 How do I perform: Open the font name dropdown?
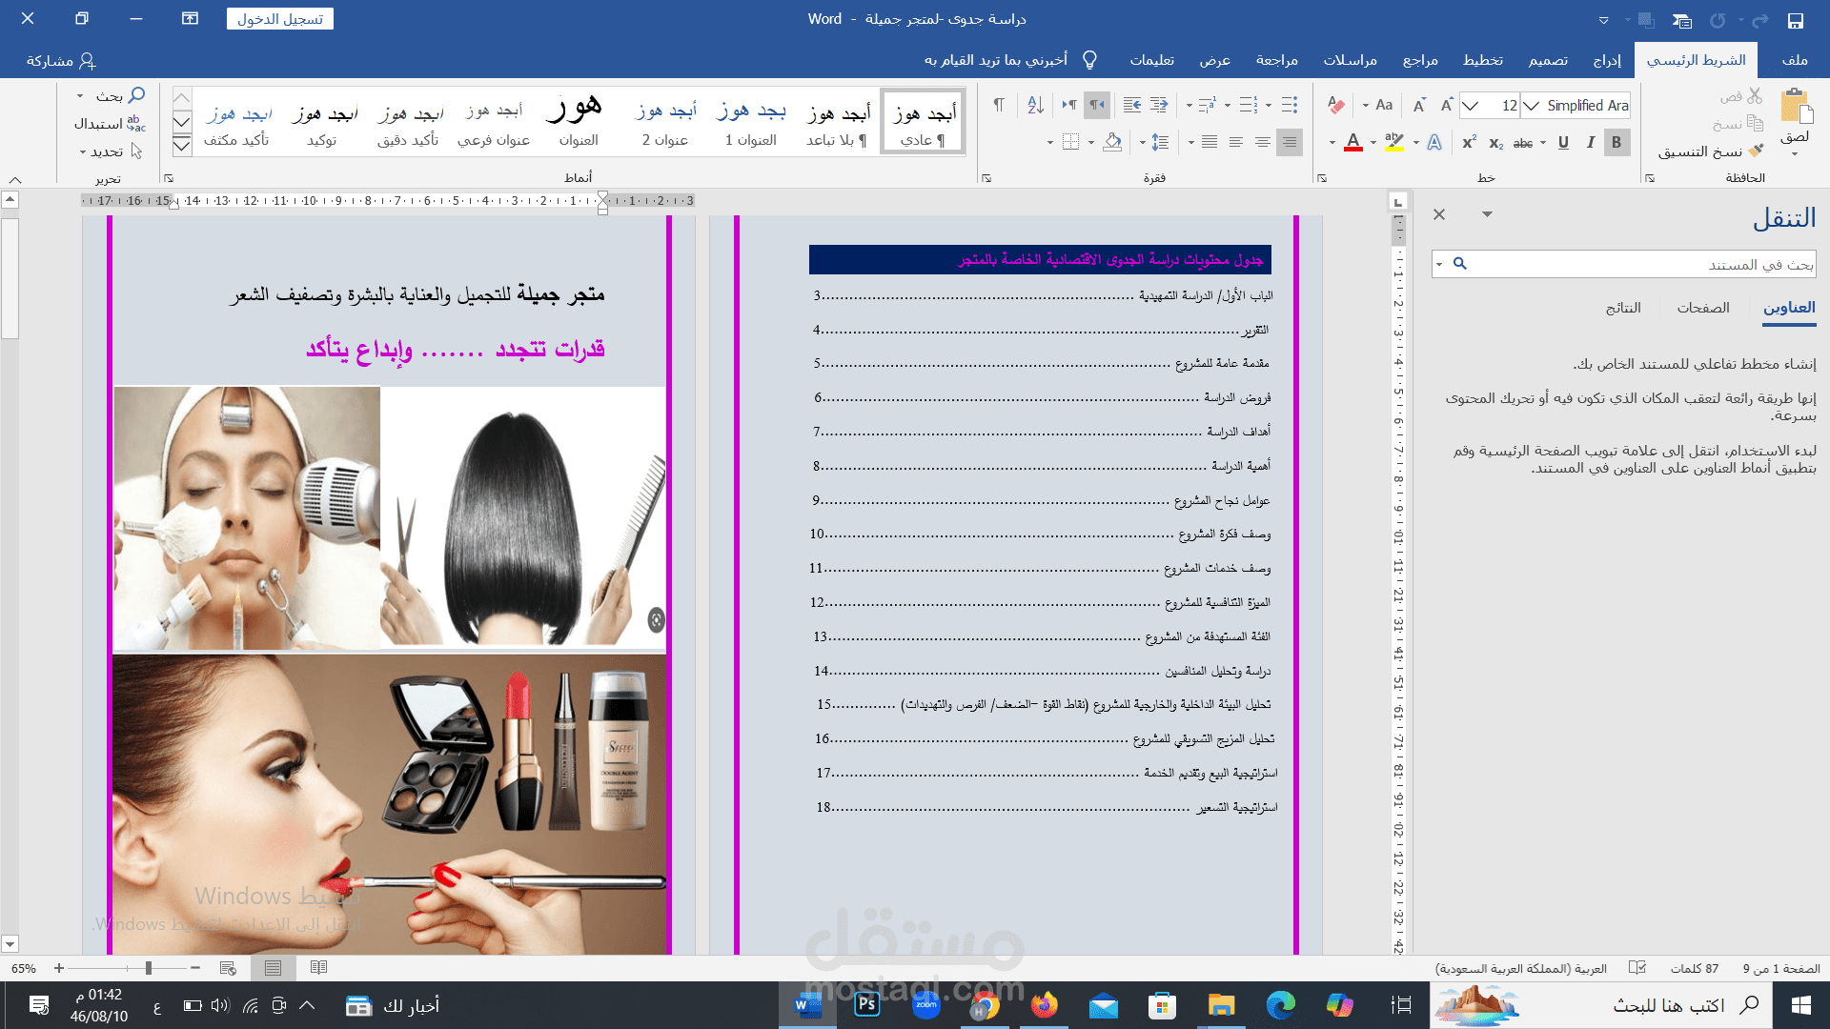1531,106
